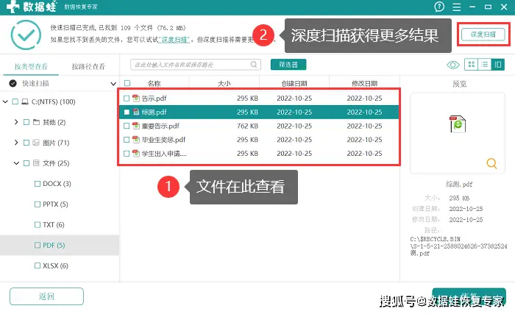Toggle the preview eye icon
515x314 pixels.
coord(453,65)
